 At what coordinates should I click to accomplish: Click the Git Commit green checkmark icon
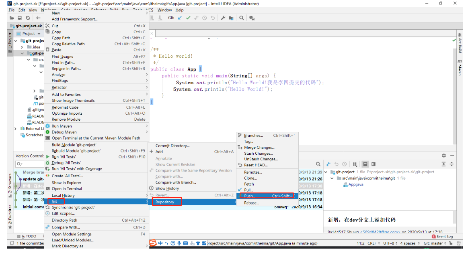(x=188, y=18)
